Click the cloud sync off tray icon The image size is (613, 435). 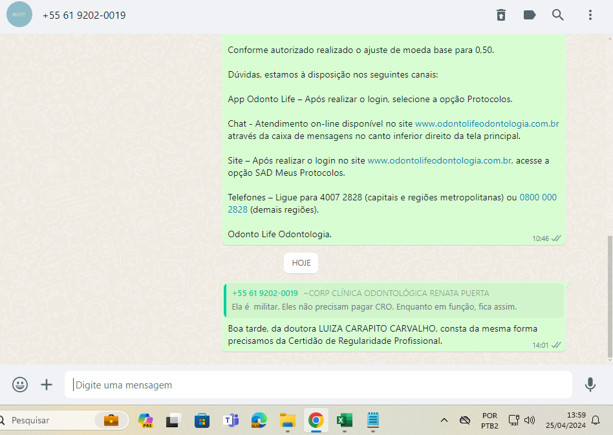465,420
